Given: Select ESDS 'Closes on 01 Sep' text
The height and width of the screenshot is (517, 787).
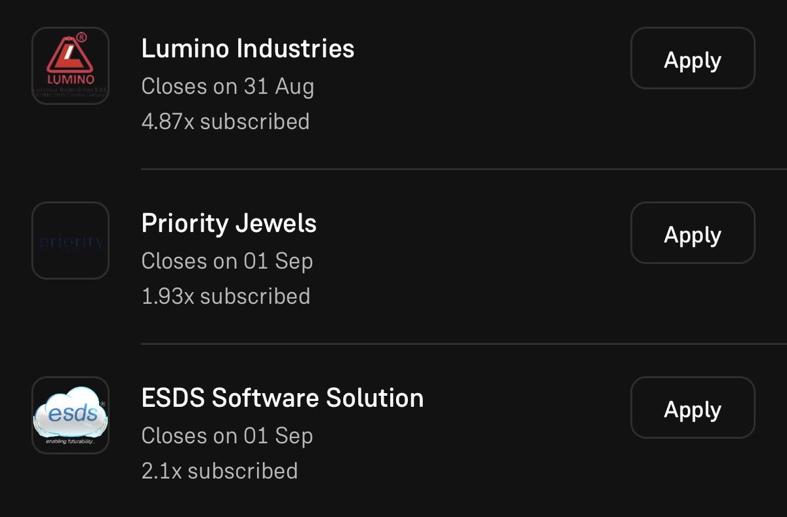Looking at the screenshot, I should pyautogui.click(x=227, y=436).
